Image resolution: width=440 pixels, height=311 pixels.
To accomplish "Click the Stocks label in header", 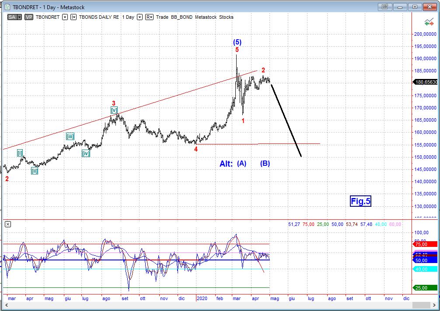I will [226, 17].
